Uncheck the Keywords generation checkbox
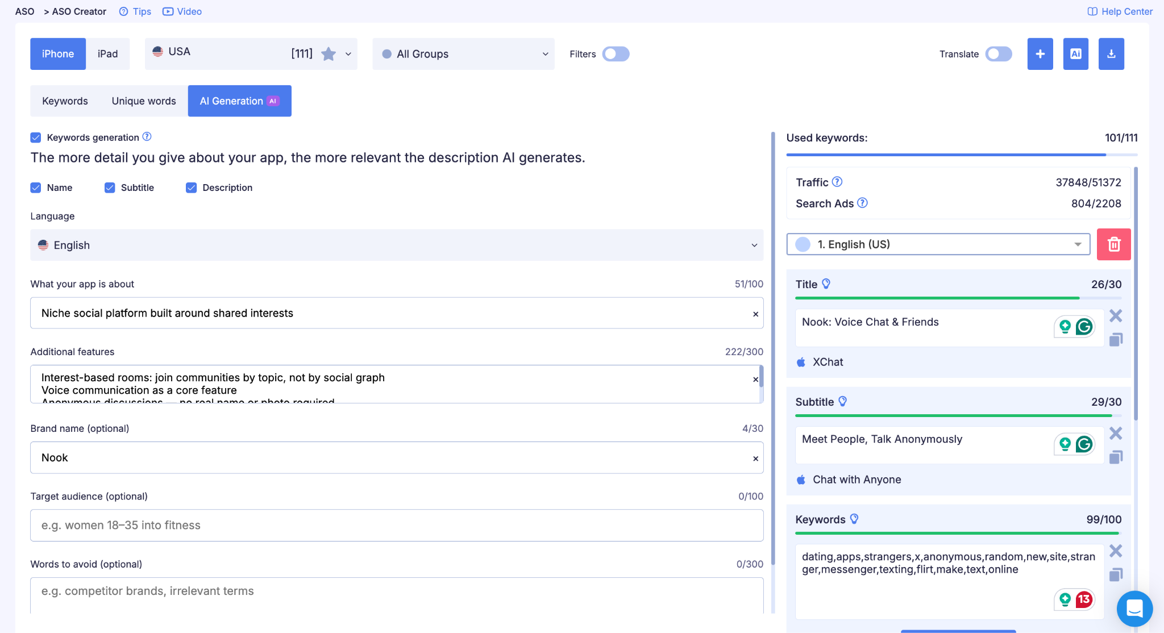The image size is (1164, 633). click(36, 138)
